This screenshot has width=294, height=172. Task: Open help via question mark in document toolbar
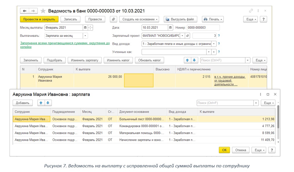pyautogui.click(x=263, y=19)
